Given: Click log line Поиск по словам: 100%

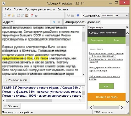Looking at the screenshot, I should (42, 96).
